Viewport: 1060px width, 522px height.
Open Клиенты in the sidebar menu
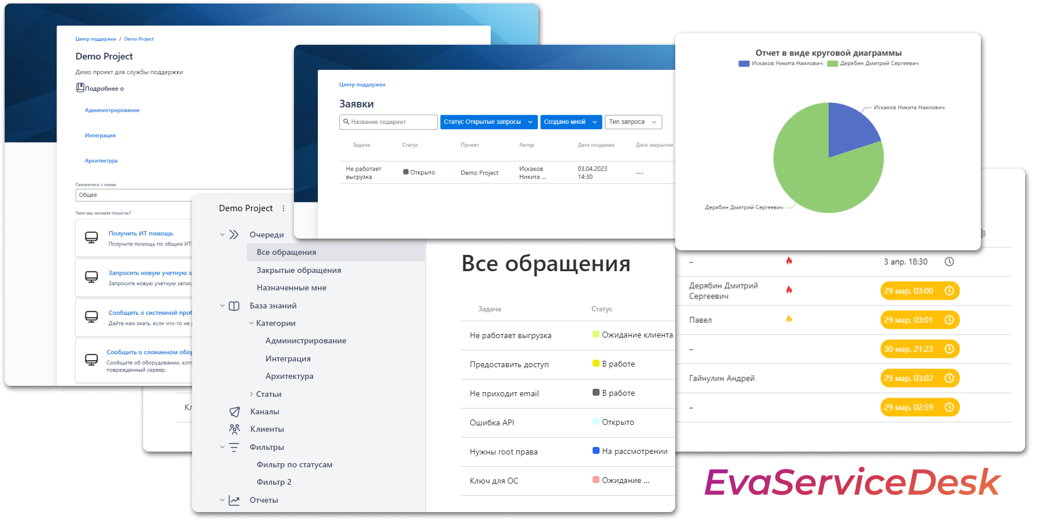pyautogui.click(x=267, y=429)
